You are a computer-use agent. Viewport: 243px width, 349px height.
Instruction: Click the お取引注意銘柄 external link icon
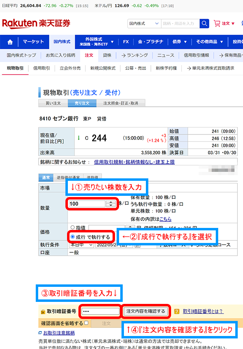40,333
